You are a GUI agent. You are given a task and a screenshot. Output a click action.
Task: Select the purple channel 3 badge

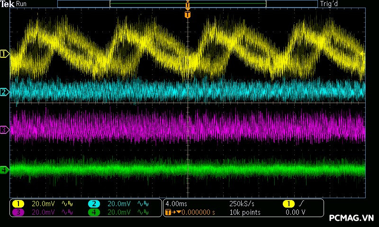point(18,212)
